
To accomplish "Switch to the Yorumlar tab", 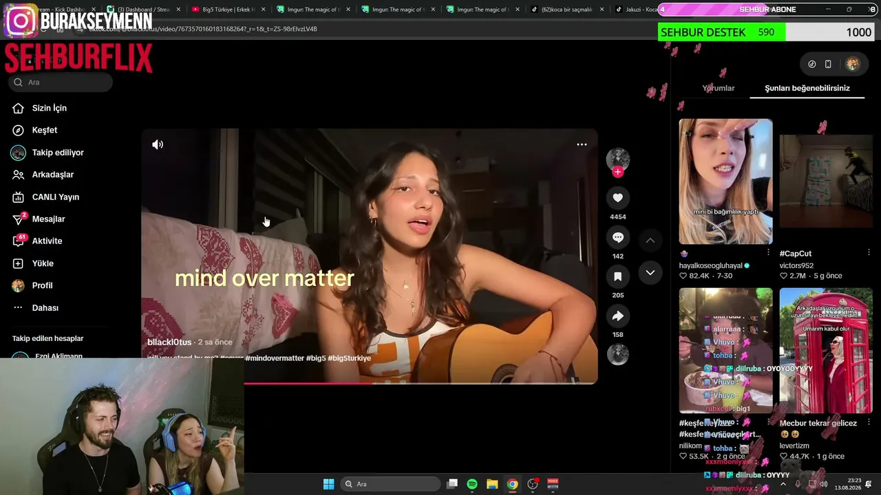I will point(719,88).
